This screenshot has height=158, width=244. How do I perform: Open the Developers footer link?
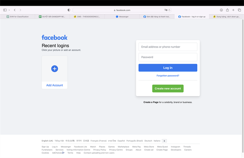[176, 150]
